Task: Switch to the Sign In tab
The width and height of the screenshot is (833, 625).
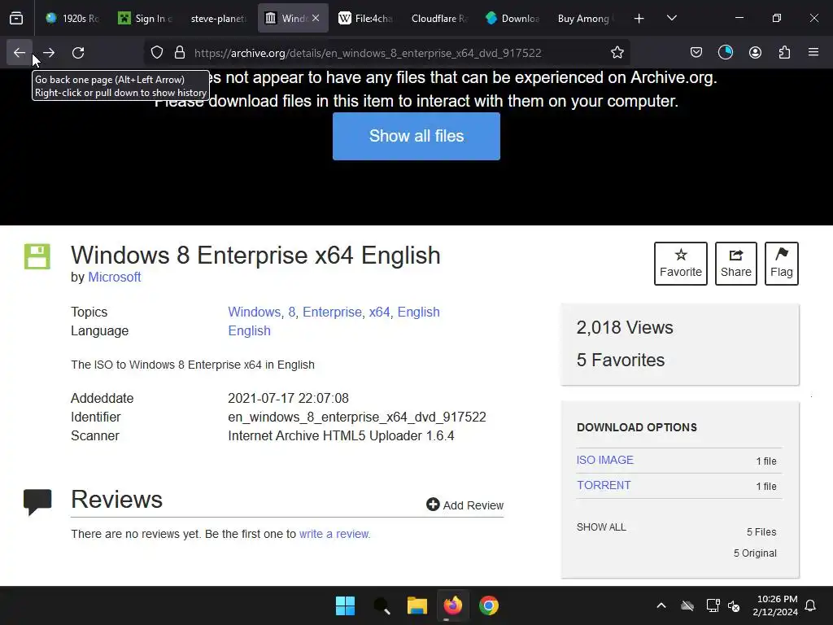Action: [145, 19]
